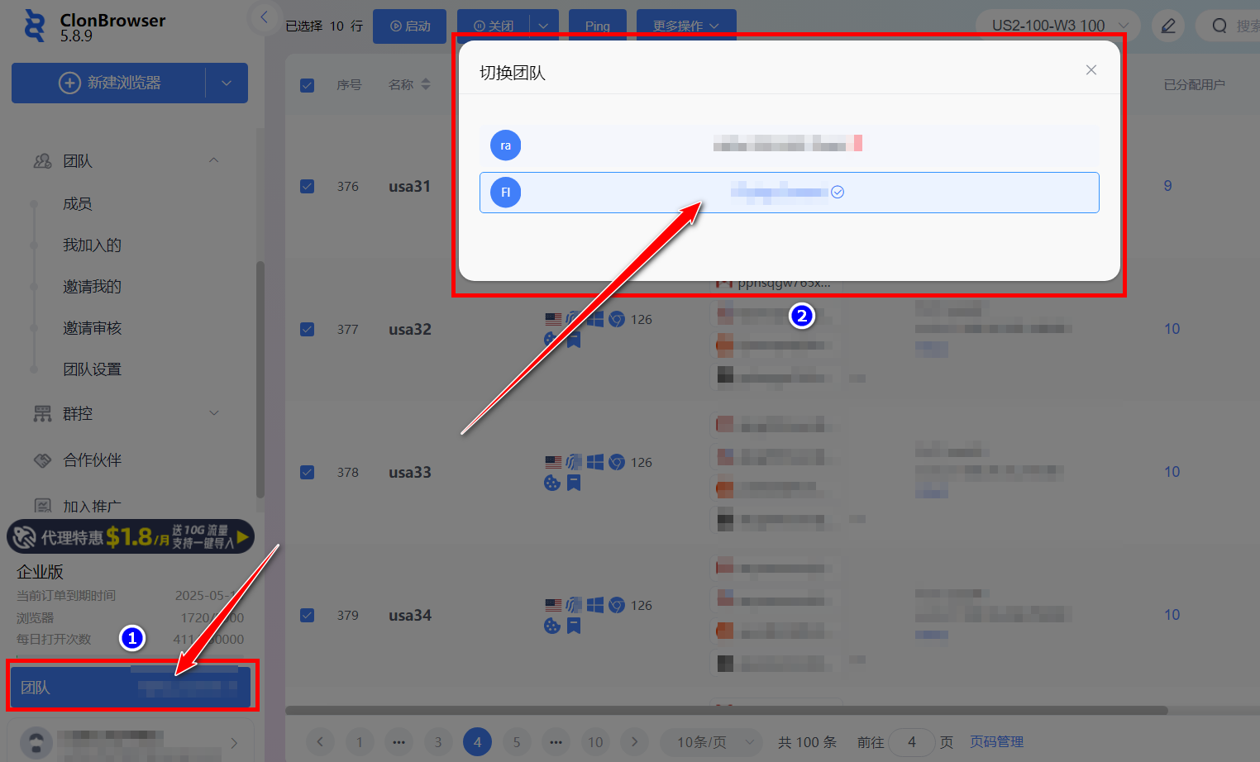Open the dropdown arrow next to 关闭
The image size is (1260, 762).
(x=543, y=26)
